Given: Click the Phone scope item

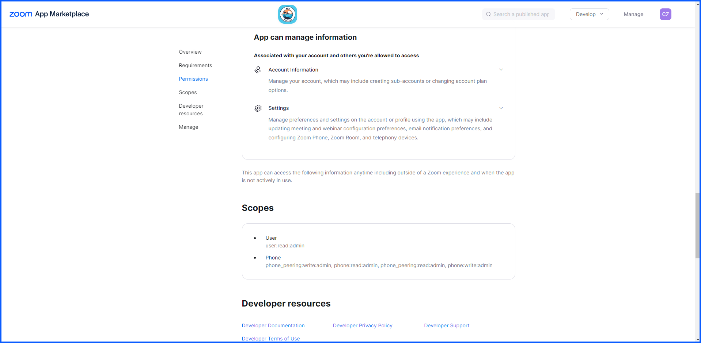Looking at the screenshot, I should click(x=273, y=258).
